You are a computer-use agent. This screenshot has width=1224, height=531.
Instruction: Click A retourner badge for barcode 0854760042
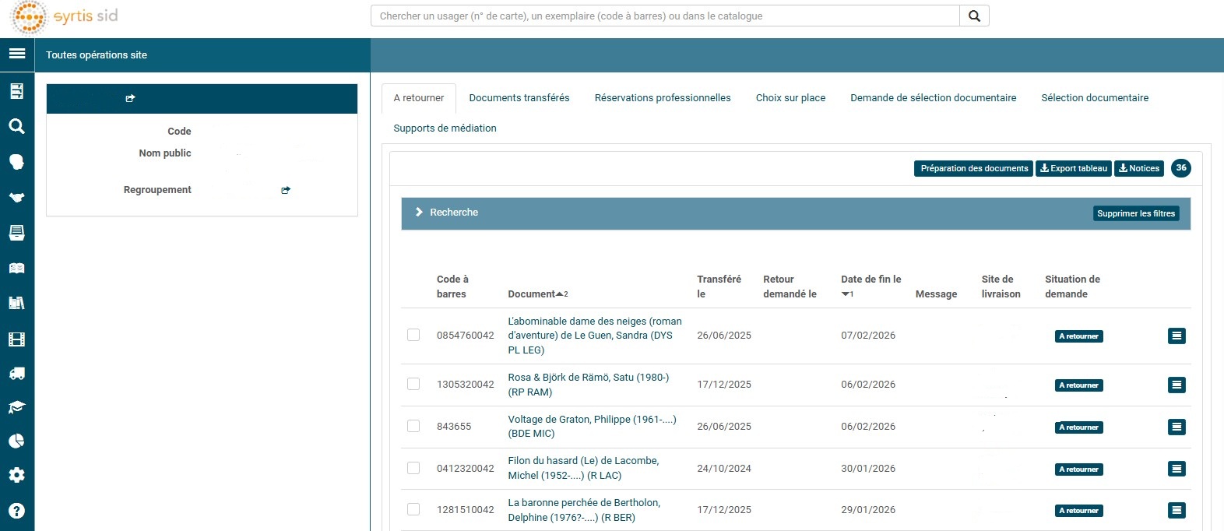pyautogui.click(x=1079, y=336)
